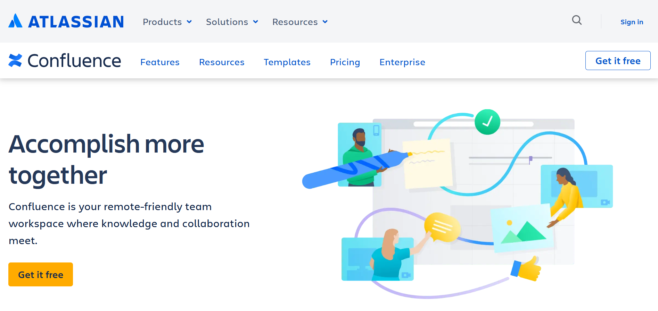Click the Confluence logo icon
The image size is (658, 311).
[x=15, y=61]
